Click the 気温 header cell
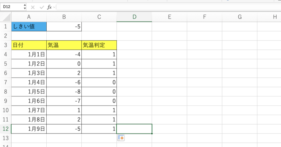The height and width of the screenshot is (147, 281). click(64, 45)
